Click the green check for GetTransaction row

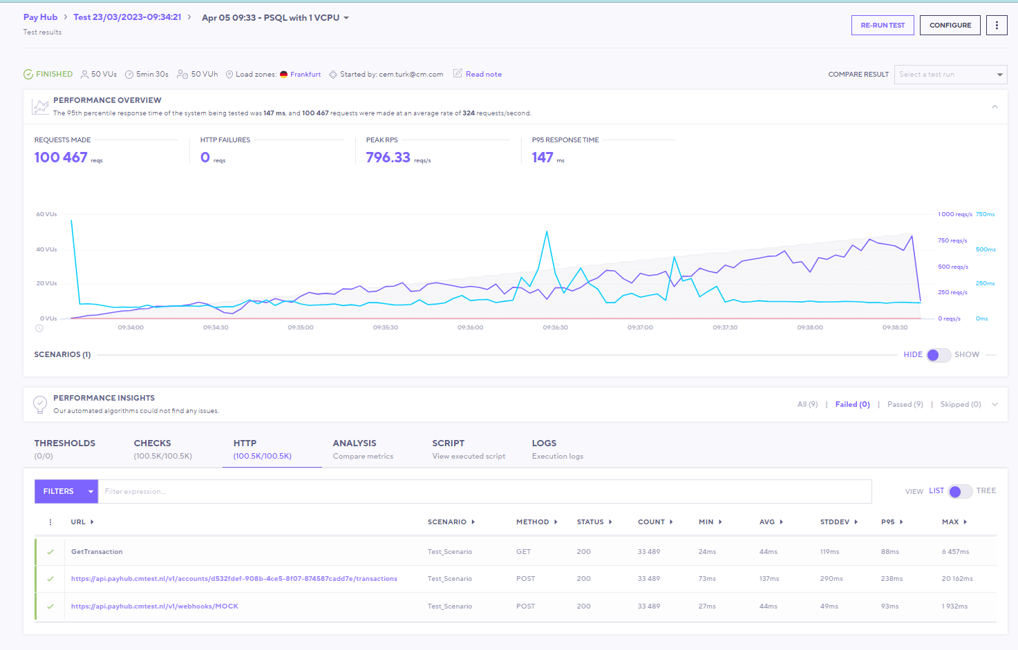[50, 552]
